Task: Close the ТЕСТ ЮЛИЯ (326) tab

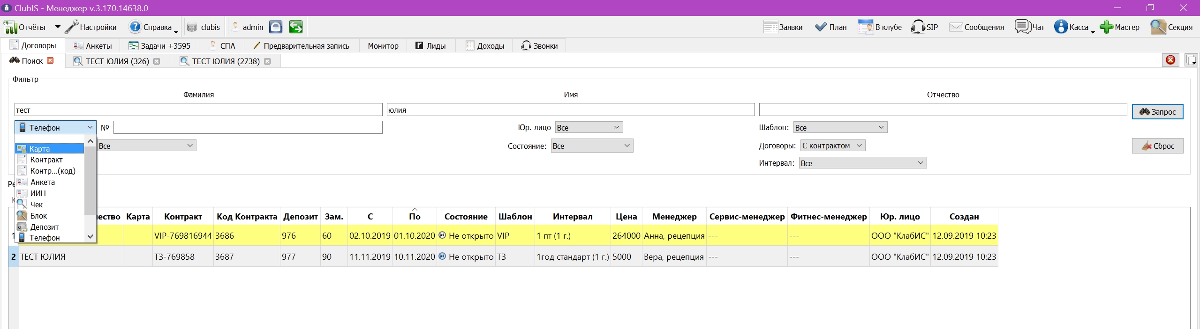Action: tap(157, 61)
